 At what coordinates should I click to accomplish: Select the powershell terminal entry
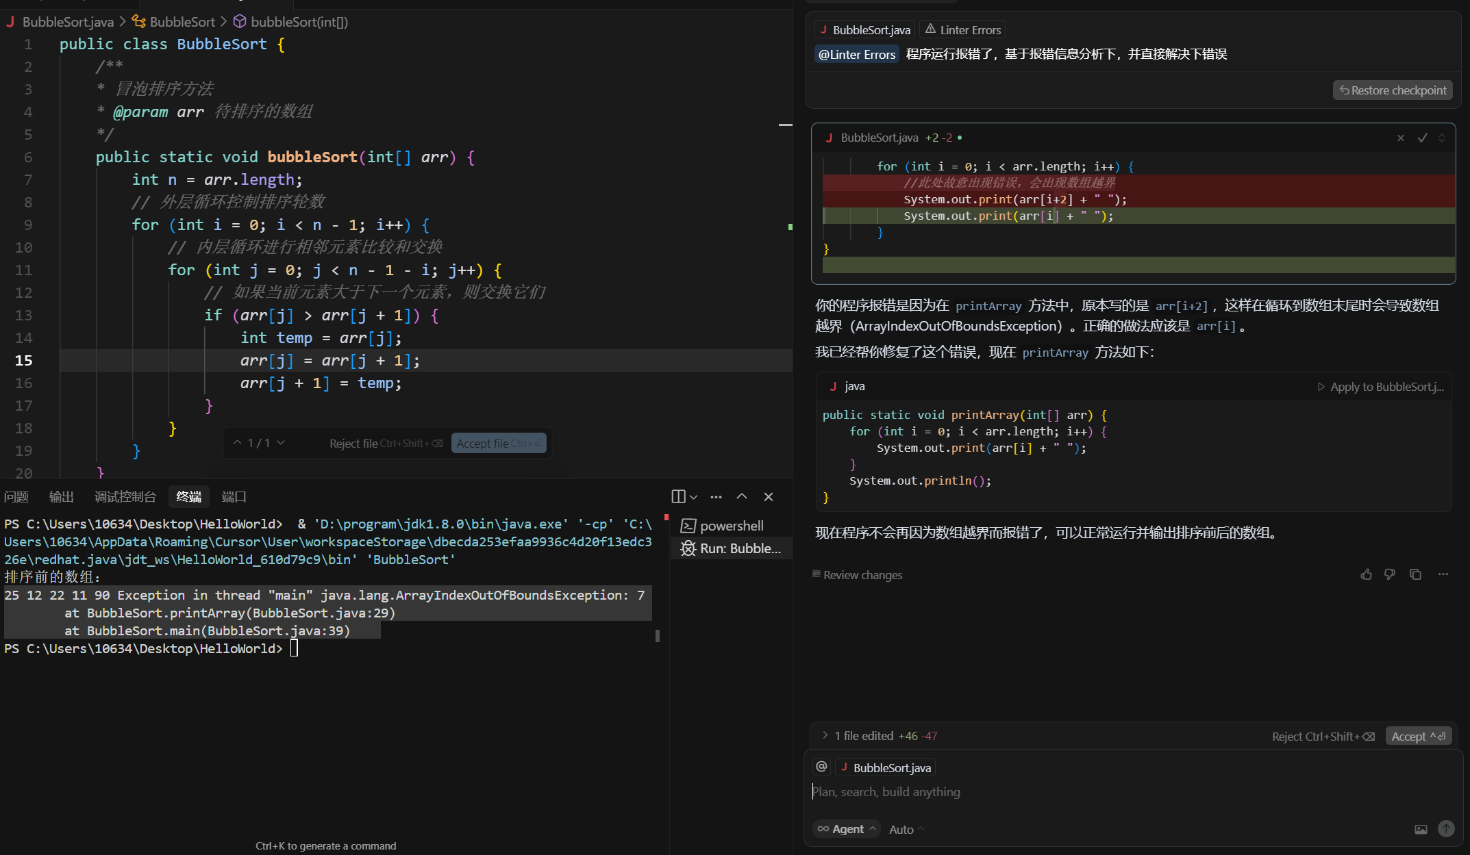pos(730,526)
